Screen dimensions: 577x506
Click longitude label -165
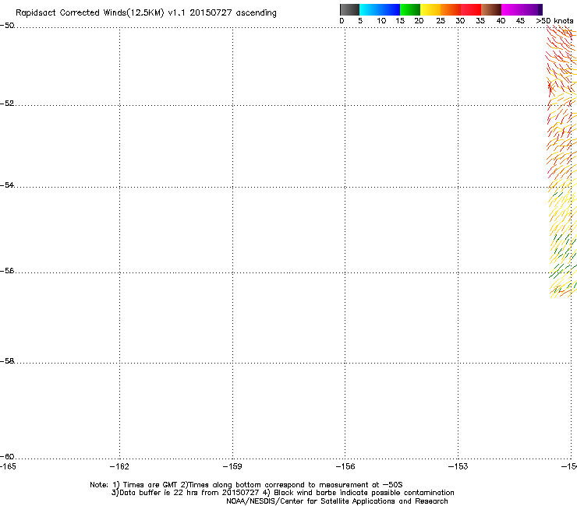click(8, 466)
